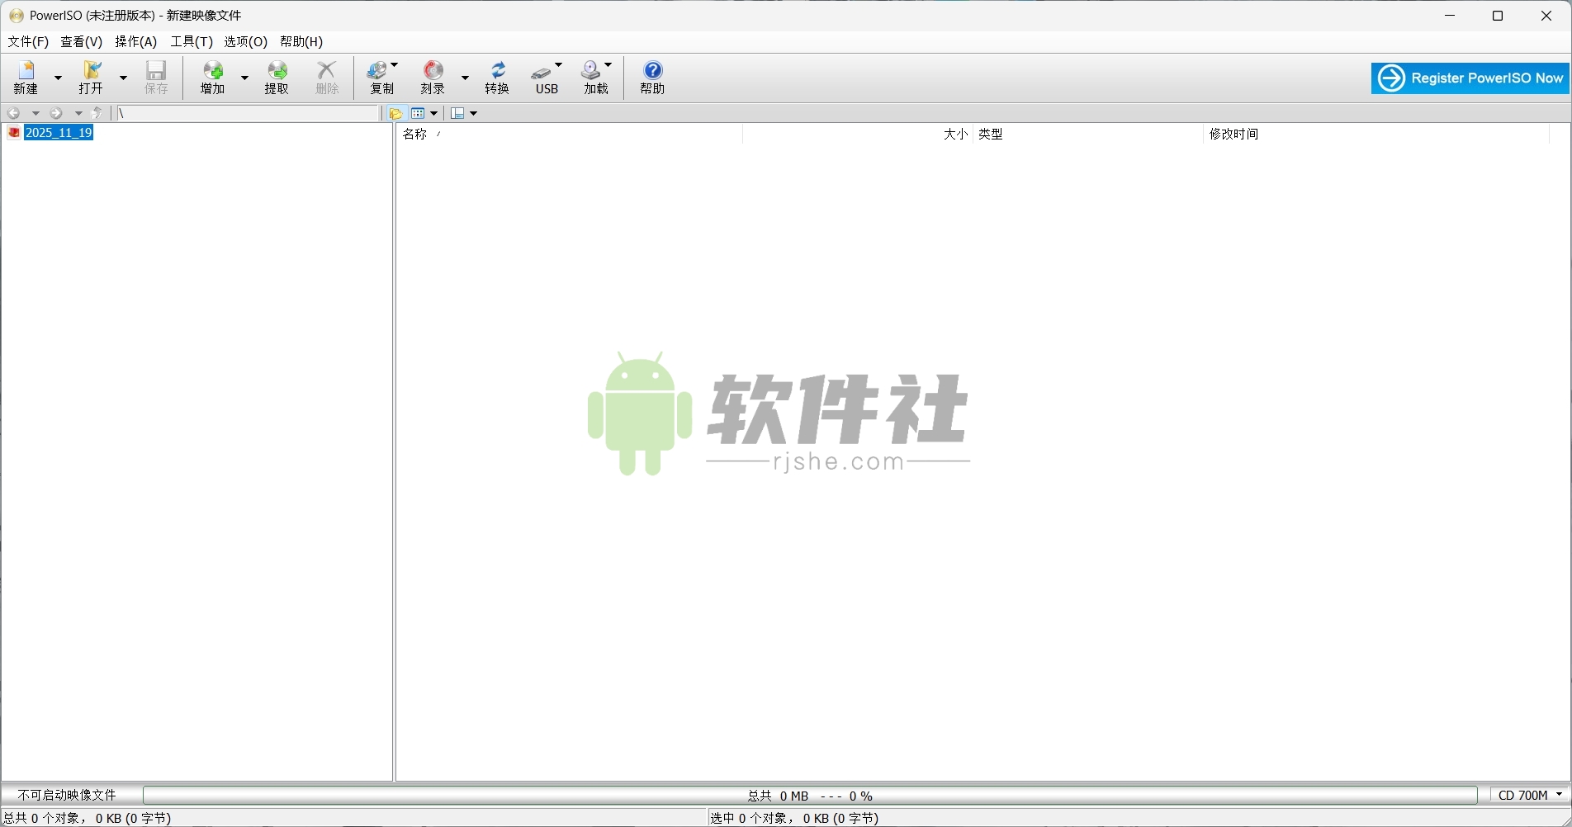This screenshot has width=1572, height=827.
Task: Create bootable drive with the USB icon
Action: pyautogui.click(x=544, y=78)
